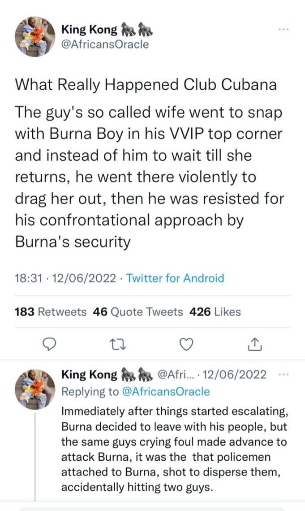Click the Twitter for Android source link
This screenshot has width=305, height=511.
(175, 278)
